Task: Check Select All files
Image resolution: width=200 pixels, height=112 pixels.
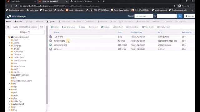Action: [x=117, y=27]
